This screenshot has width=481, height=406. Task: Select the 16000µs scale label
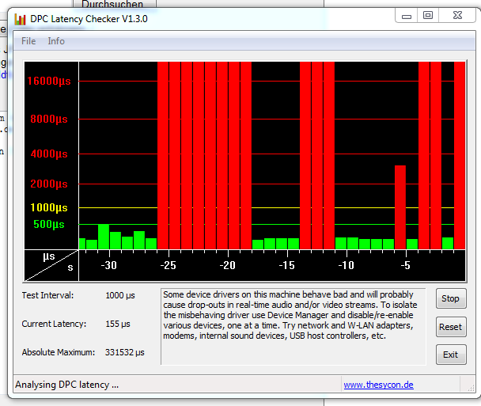(49, 81)
